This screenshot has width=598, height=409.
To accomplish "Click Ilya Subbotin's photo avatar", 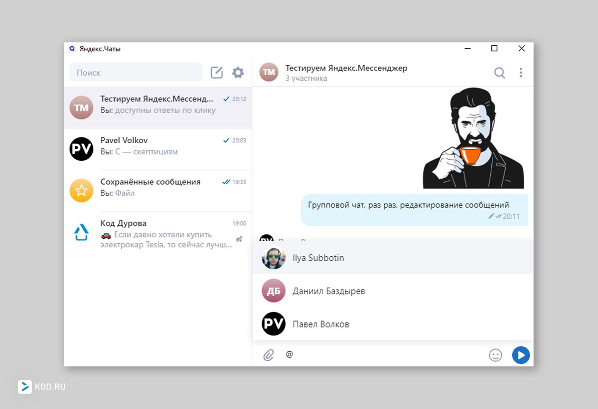I will coord(274,258).
